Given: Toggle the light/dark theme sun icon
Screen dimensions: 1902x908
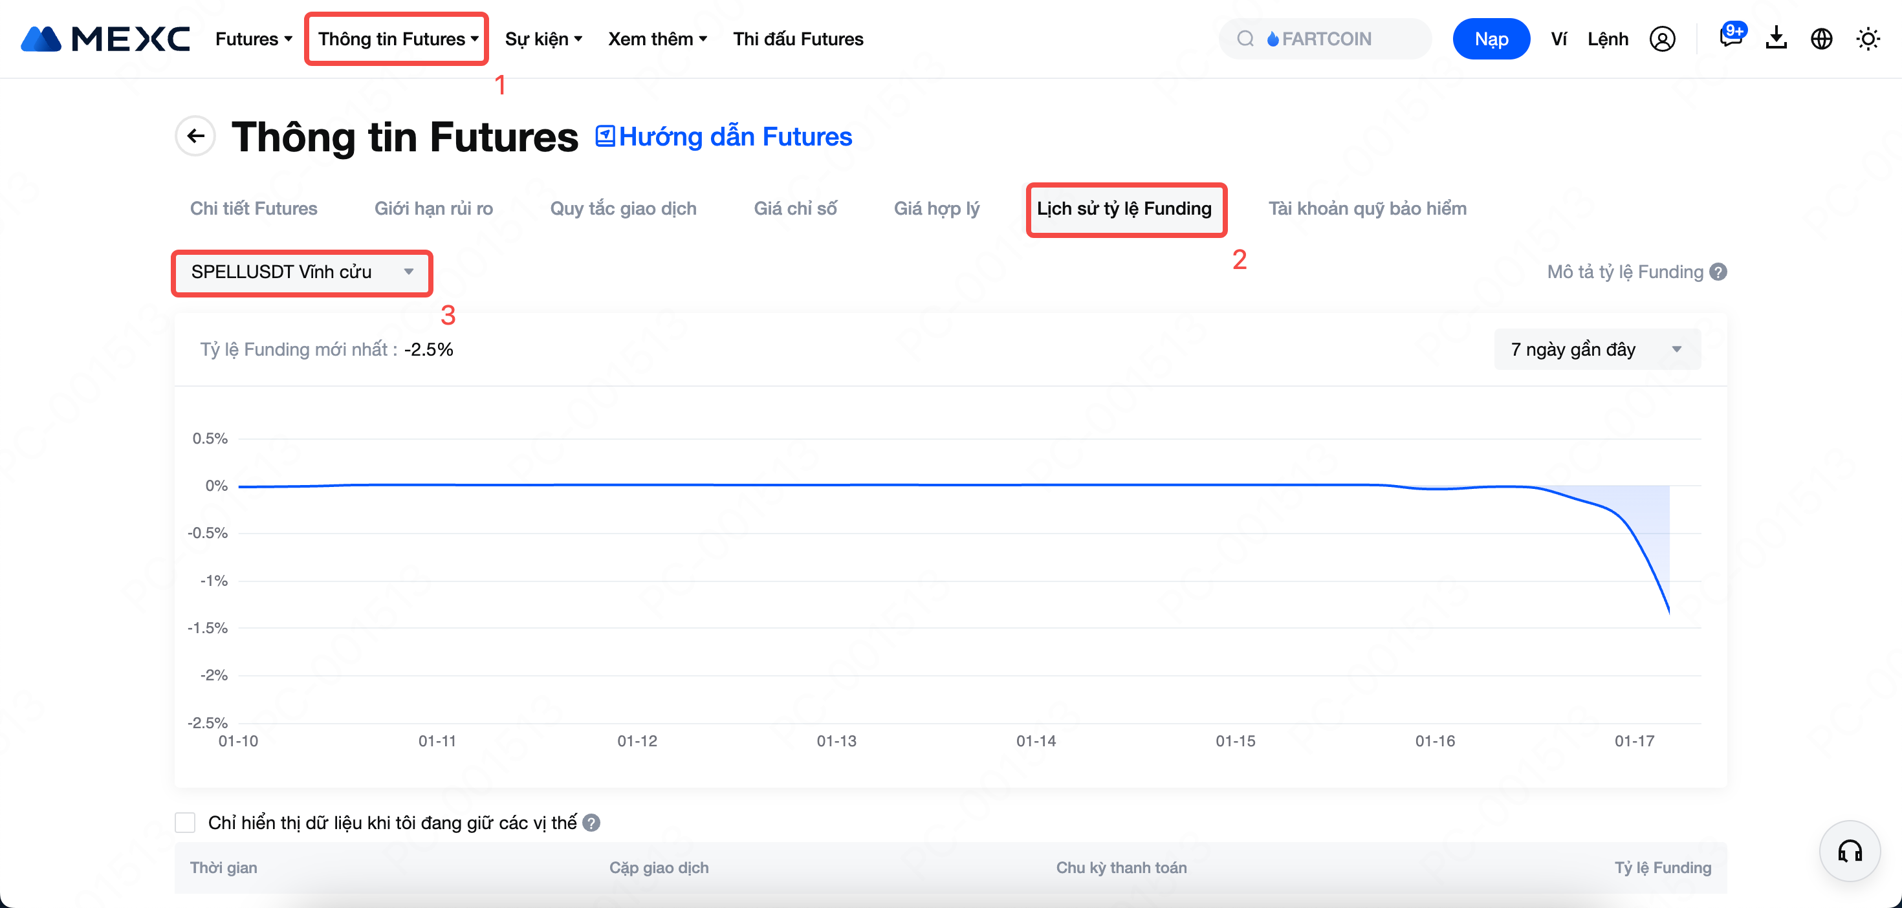Looking at the screenshot, I should pos(1867,39).
